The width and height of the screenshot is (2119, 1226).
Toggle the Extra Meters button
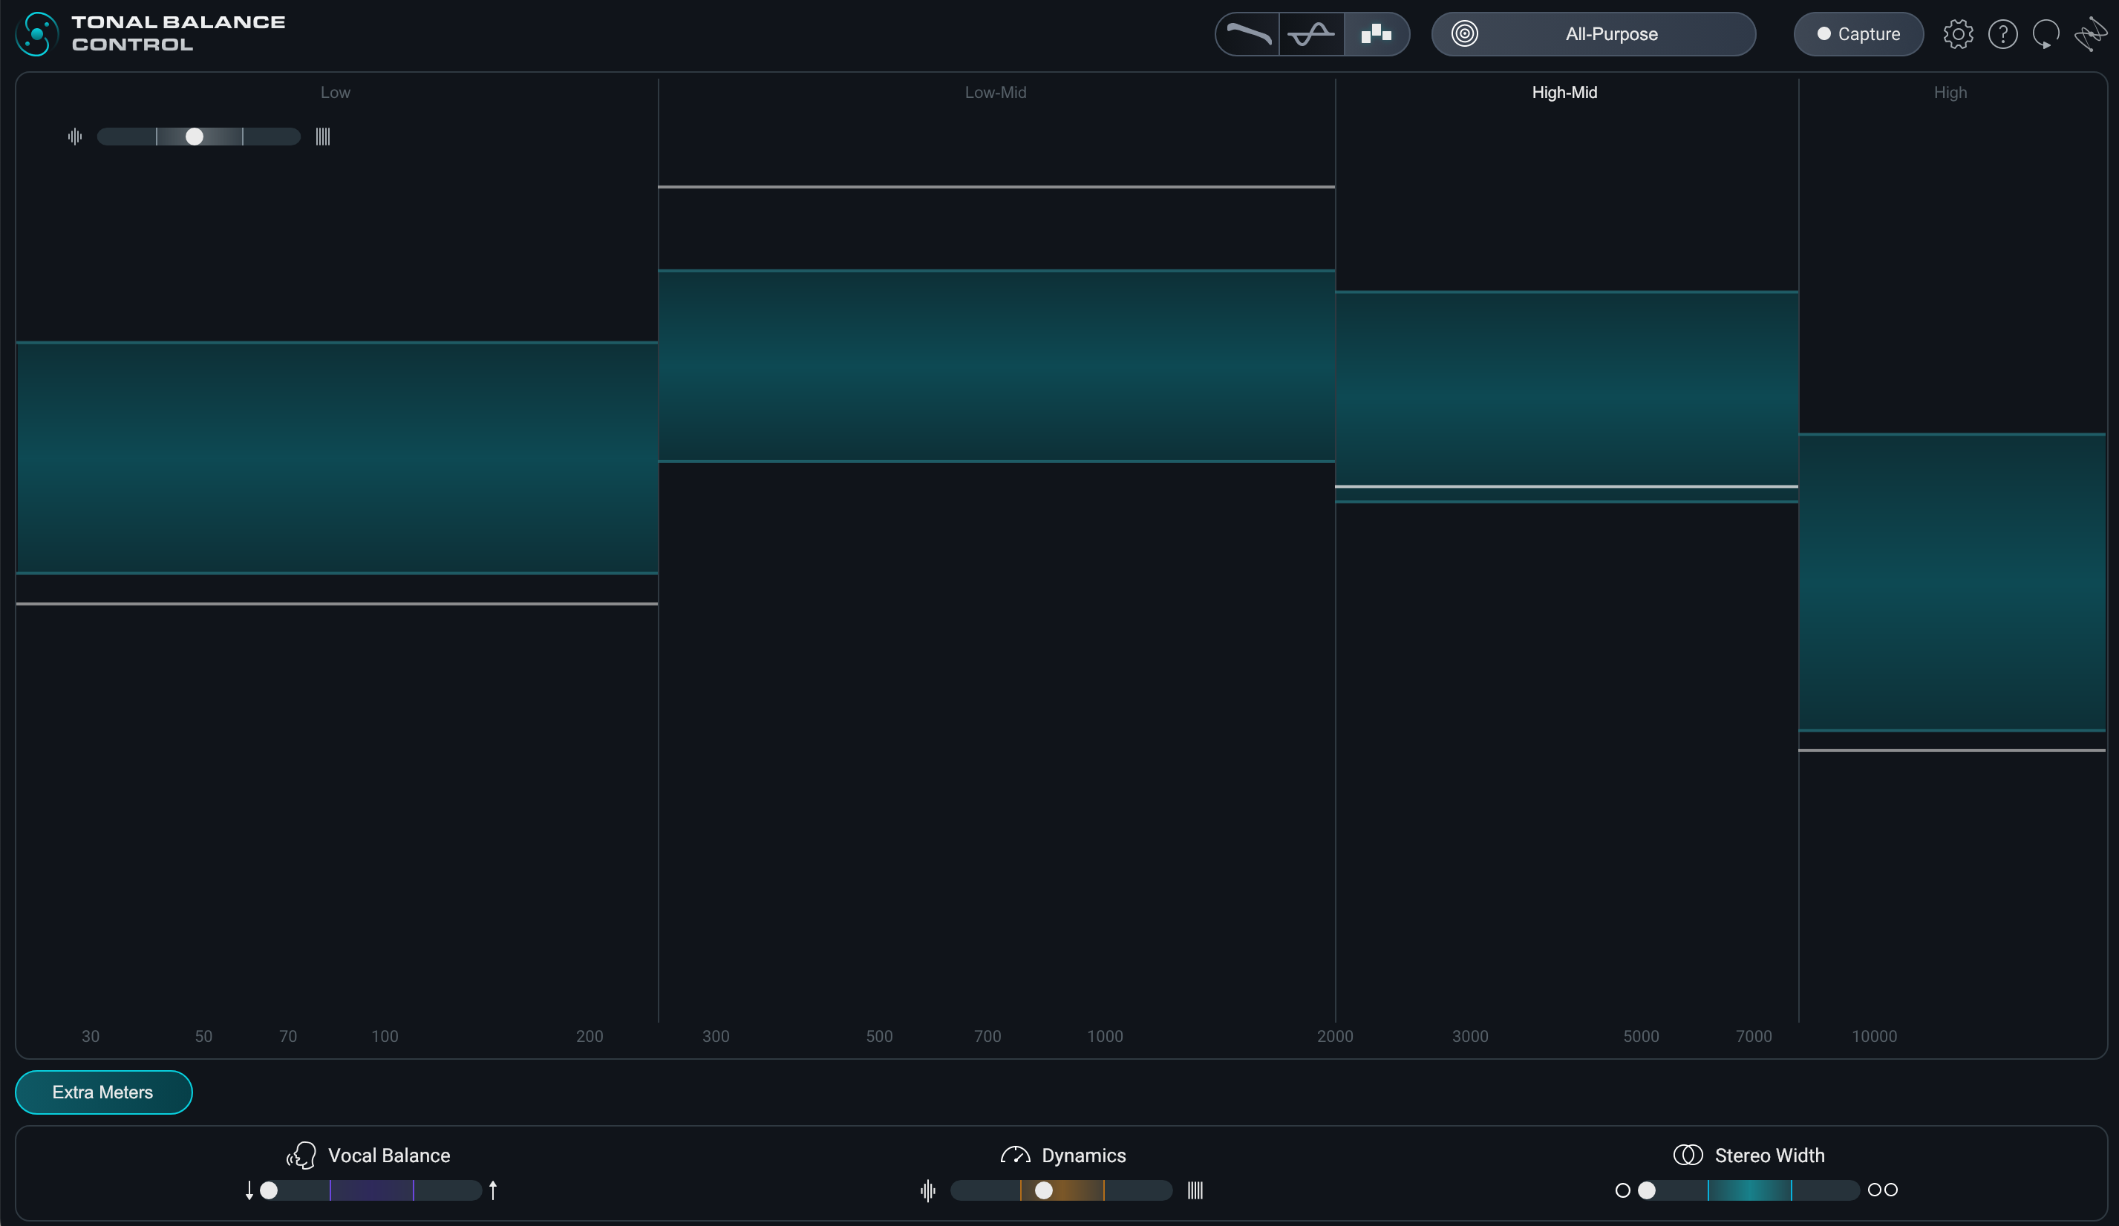point(103,1092)
